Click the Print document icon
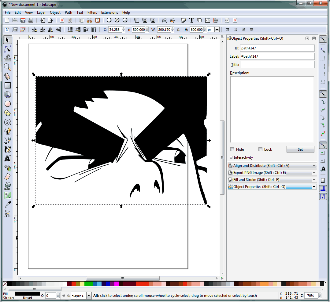330x302 pixels. pyautogui.click(x=31, y=20)
